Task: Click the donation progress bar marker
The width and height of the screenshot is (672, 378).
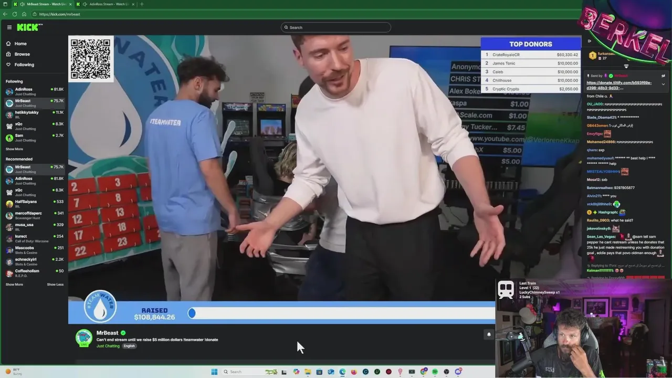Action: (192, 313)
